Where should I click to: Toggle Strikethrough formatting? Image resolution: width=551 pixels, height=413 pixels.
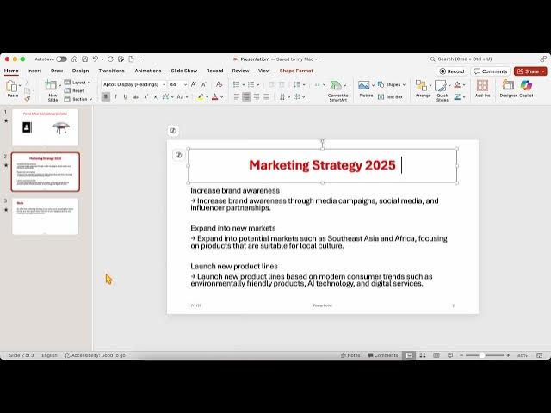tap(136, 96)
